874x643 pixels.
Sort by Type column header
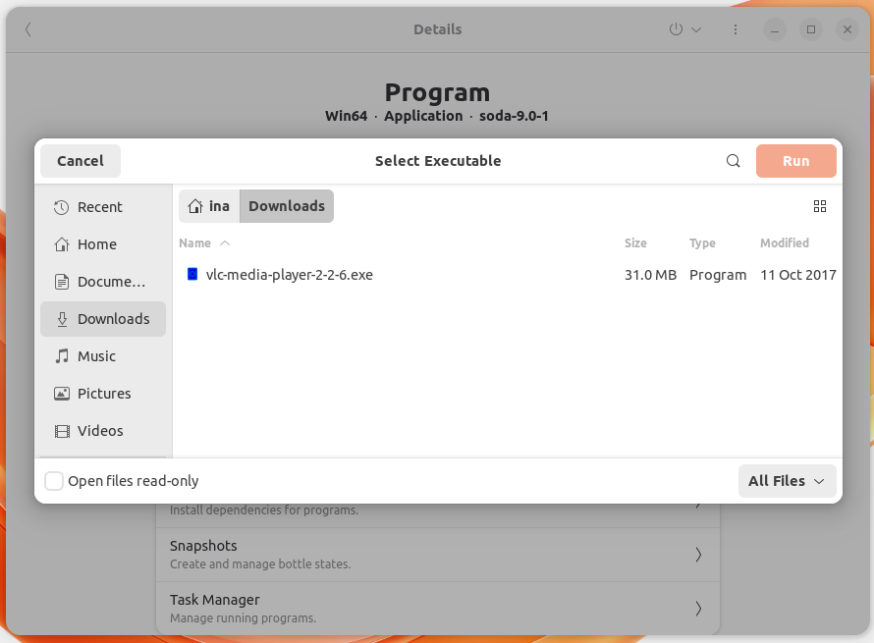702,242
